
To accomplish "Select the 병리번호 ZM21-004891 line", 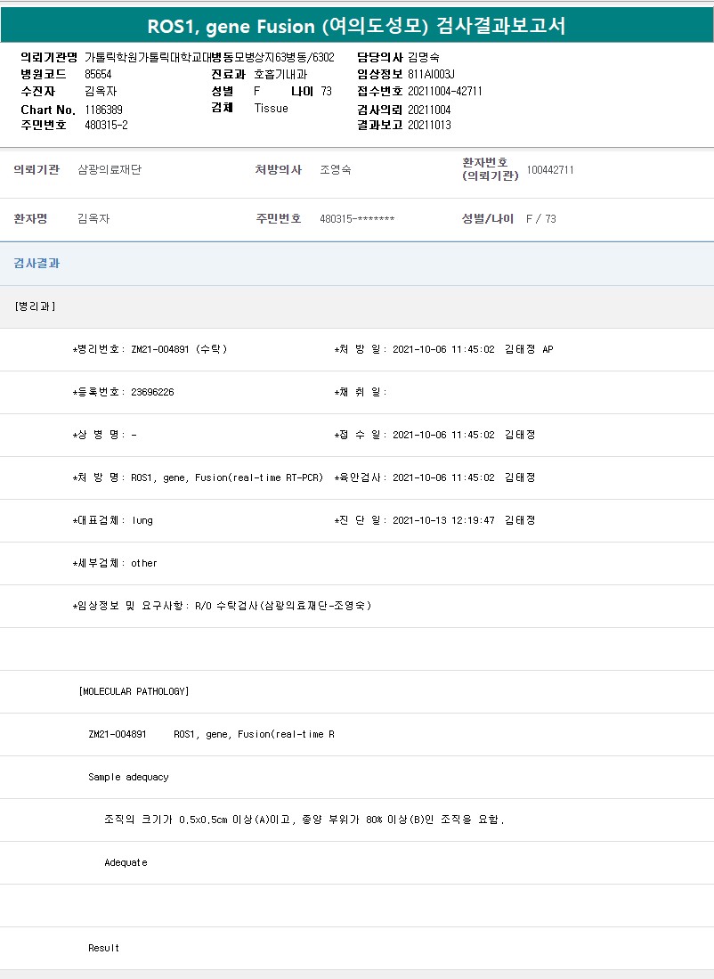I will (150, 349).
